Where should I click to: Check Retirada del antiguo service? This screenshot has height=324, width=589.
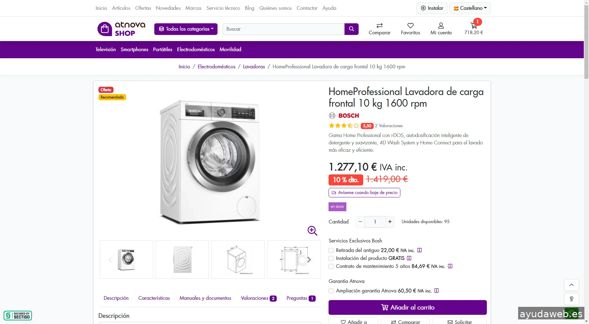(x=331, y=250)
